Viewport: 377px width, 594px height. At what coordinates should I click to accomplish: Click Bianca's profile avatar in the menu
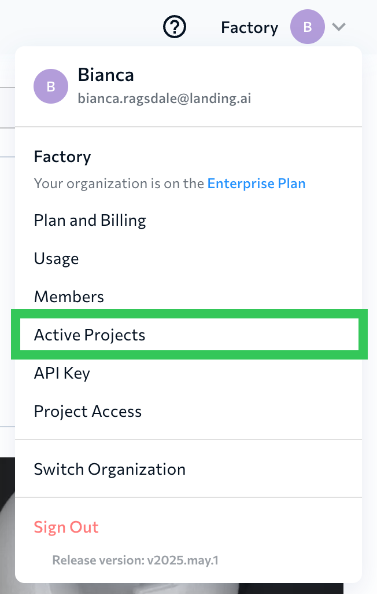click(51, 86)
